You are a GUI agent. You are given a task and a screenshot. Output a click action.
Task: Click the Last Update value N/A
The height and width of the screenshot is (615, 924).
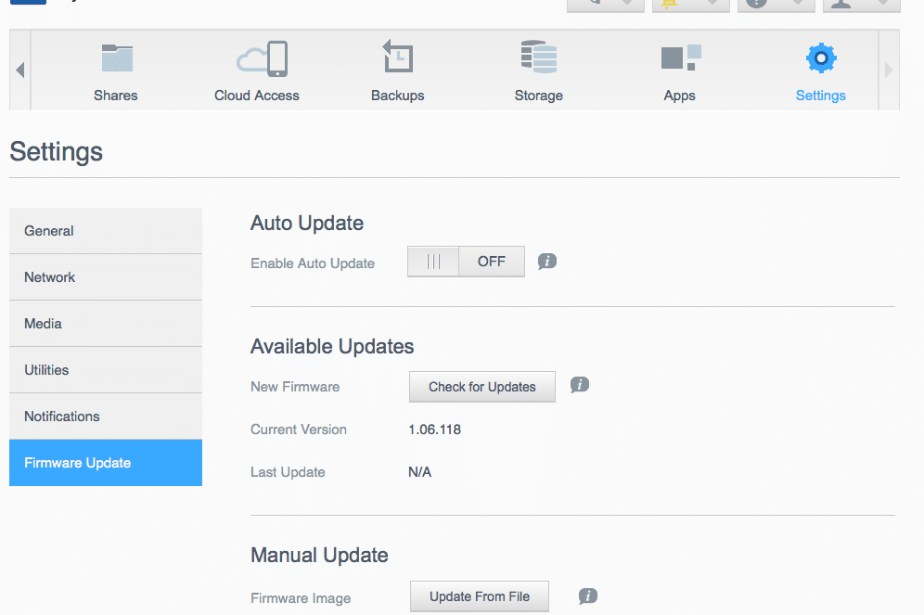[x=419, y=472]
